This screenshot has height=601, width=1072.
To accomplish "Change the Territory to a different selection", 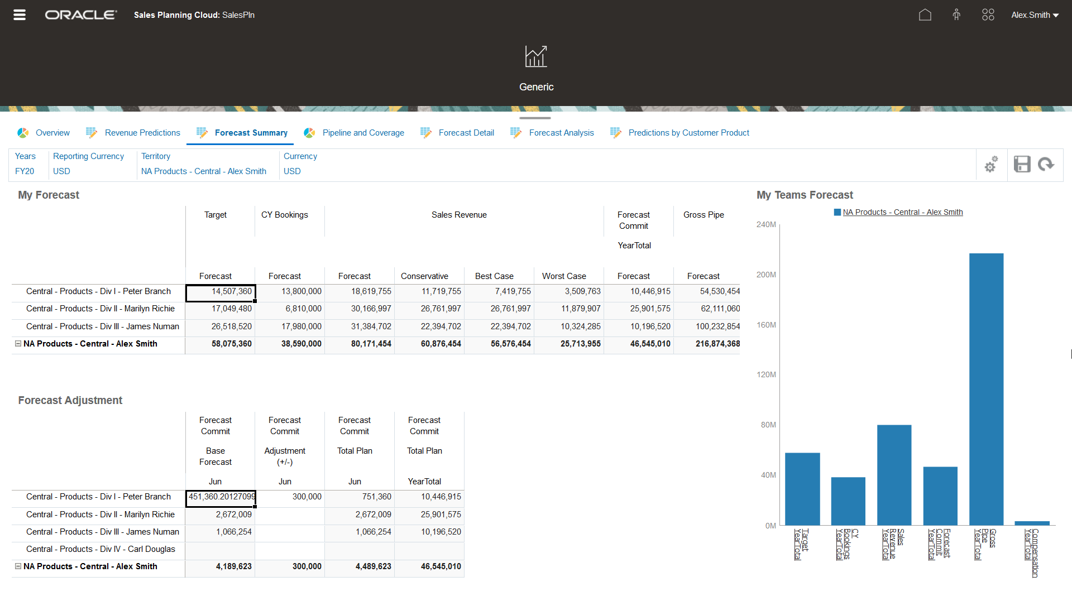I will pos(203,171).
